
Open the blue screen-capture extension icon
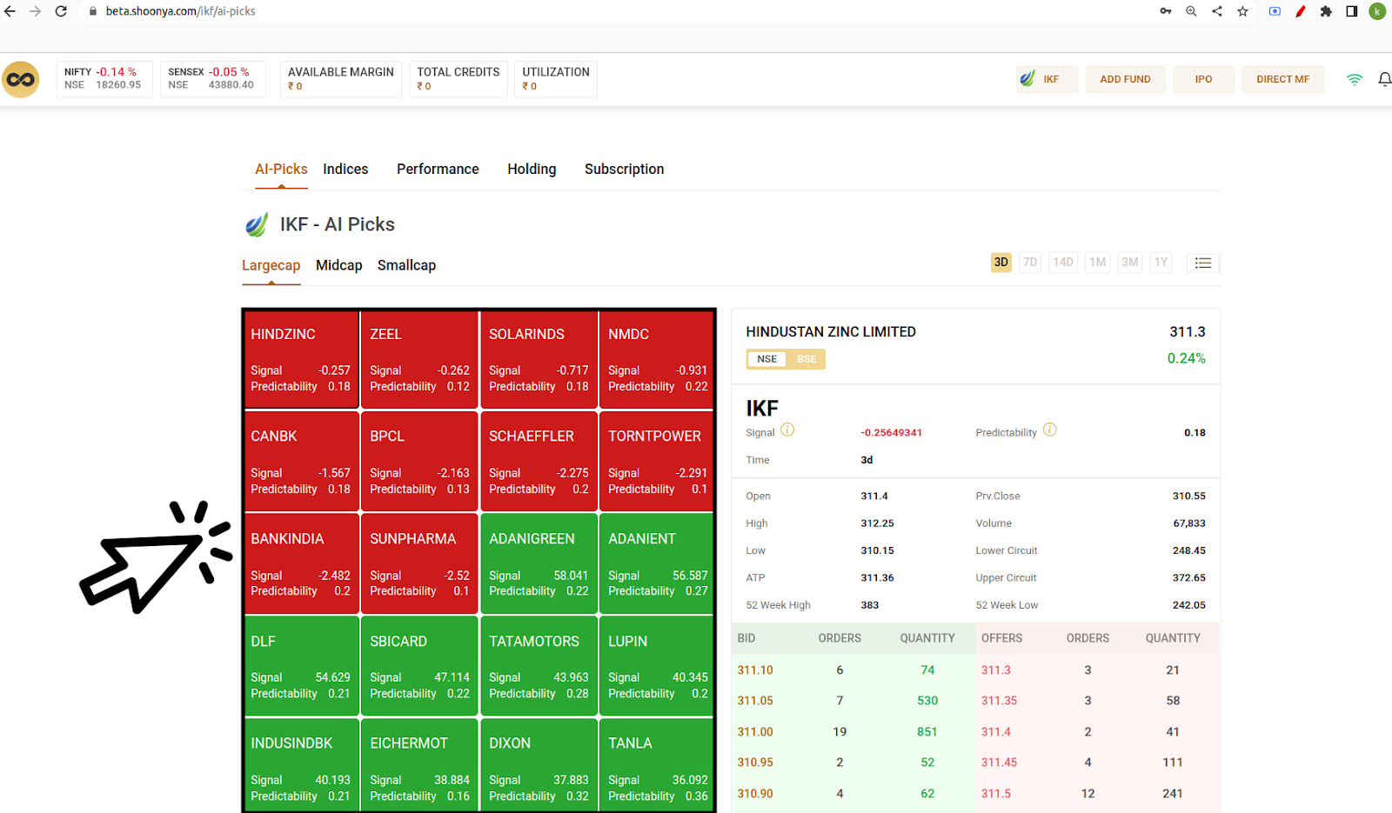(1275, 11)
